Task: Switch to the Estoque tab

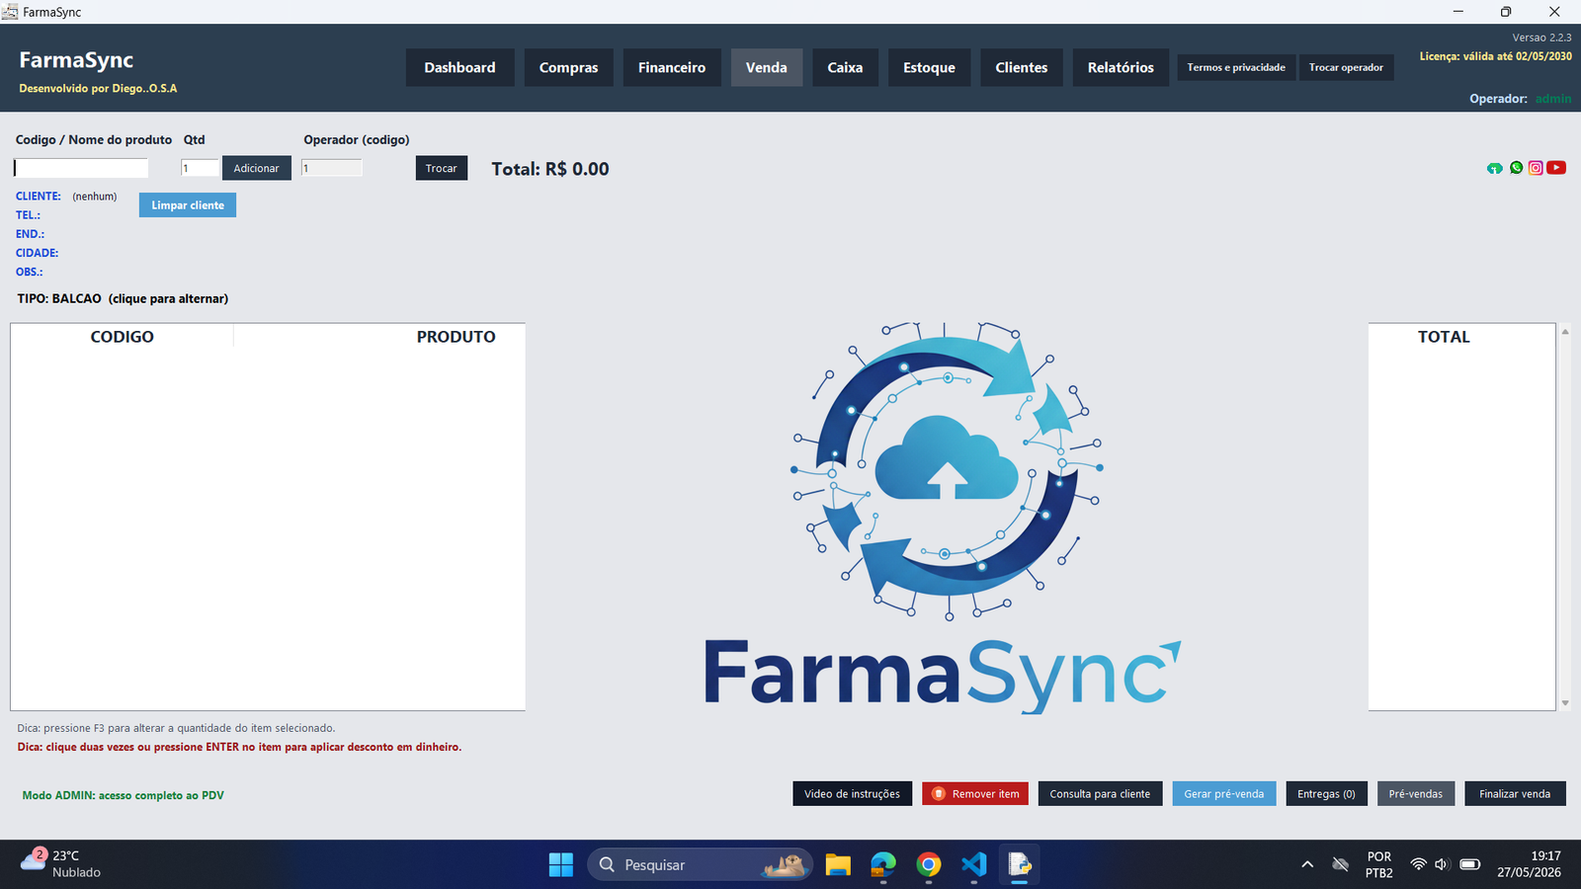Action: coord(929,67)
